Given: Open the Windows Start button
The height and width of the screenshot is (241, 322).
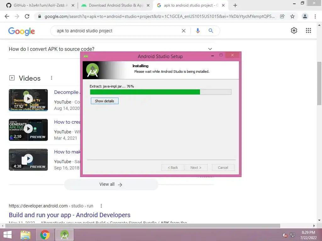Looking at the screenshot, I should point(8,235).
